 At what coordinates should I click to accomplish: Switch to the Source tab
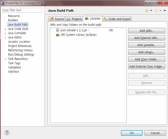[57, 19]
